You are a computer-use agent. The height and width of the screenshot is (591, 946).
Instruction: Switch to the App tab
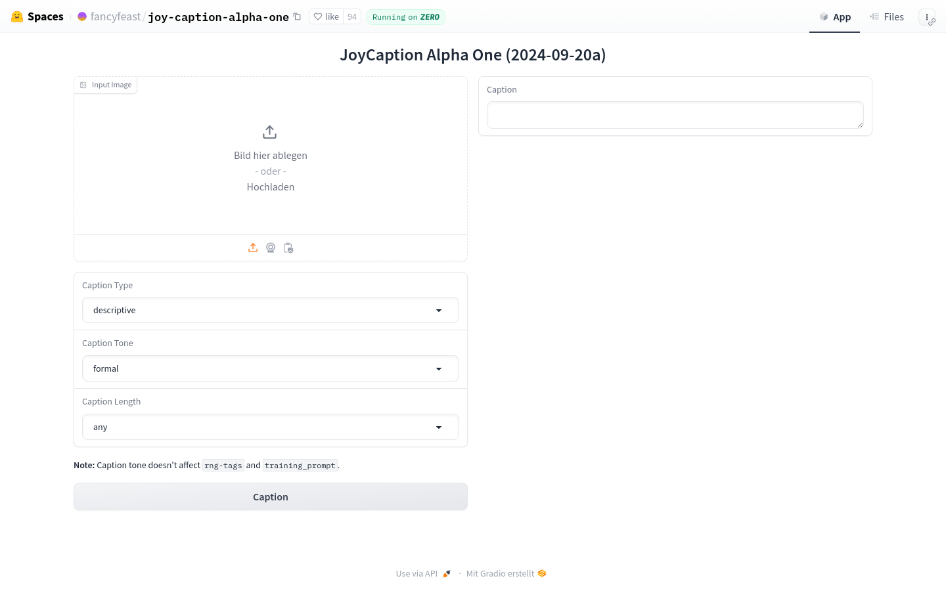pos(834,16)
